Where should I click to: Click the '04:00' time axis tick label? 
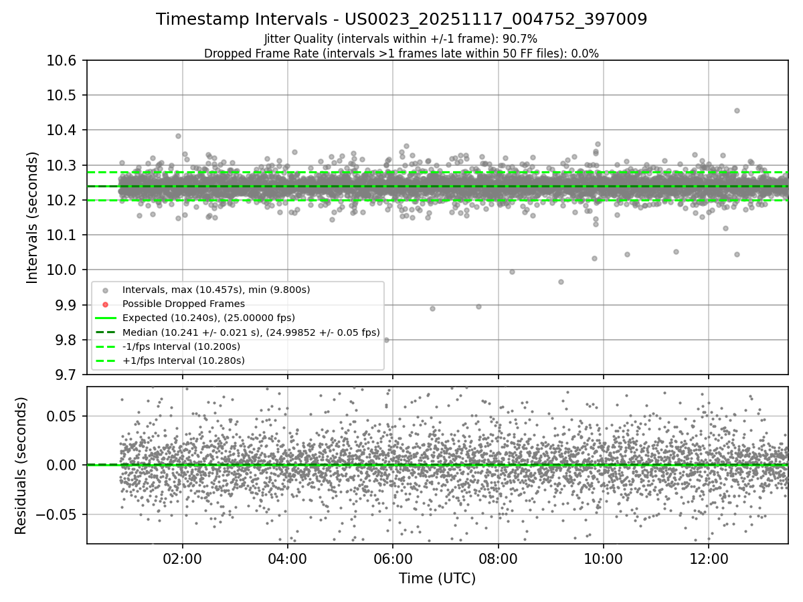tap(288, 558)
